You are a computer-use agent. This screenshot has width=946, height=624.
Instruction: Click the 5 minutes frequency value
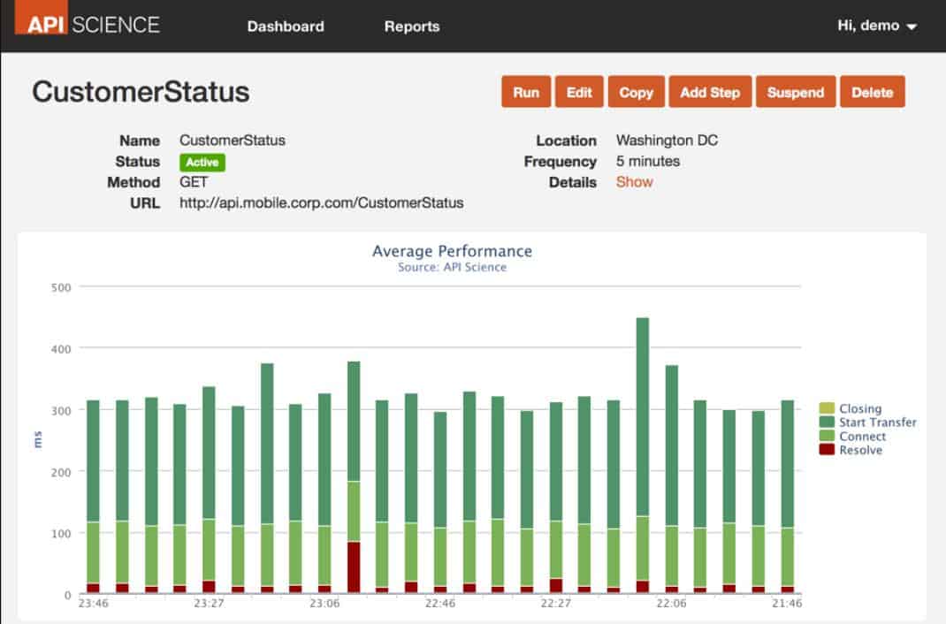point(648,162)
